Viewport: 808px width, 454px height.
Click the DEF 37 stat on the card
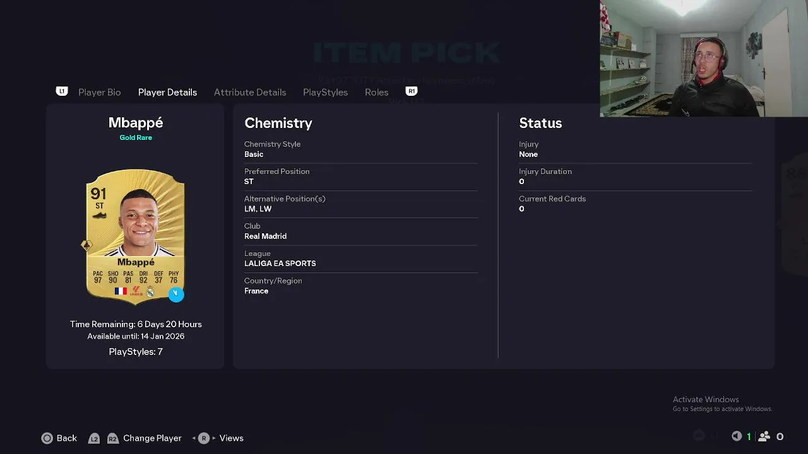pos(158,277)
